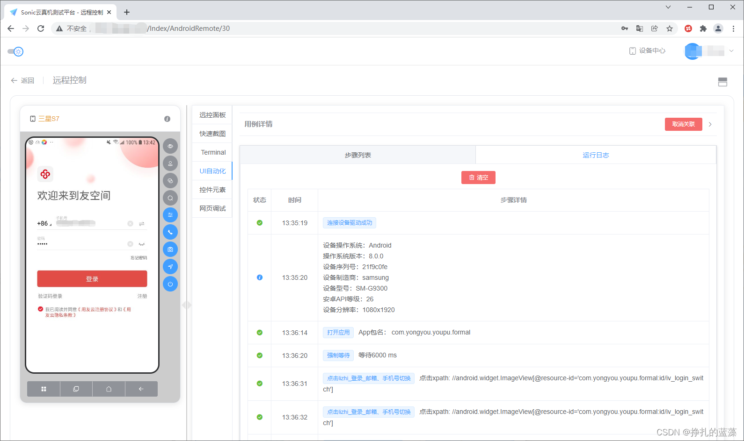Tap the home button below phone

pyautogui.click(x=109, y=389)
